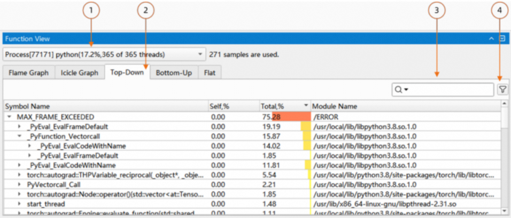Image resolution: width=511 pixels, height=218 pixels.
Task: Expand _PyEval_EvalCodeWithName row at 11.81
Action: click(20, 165)
